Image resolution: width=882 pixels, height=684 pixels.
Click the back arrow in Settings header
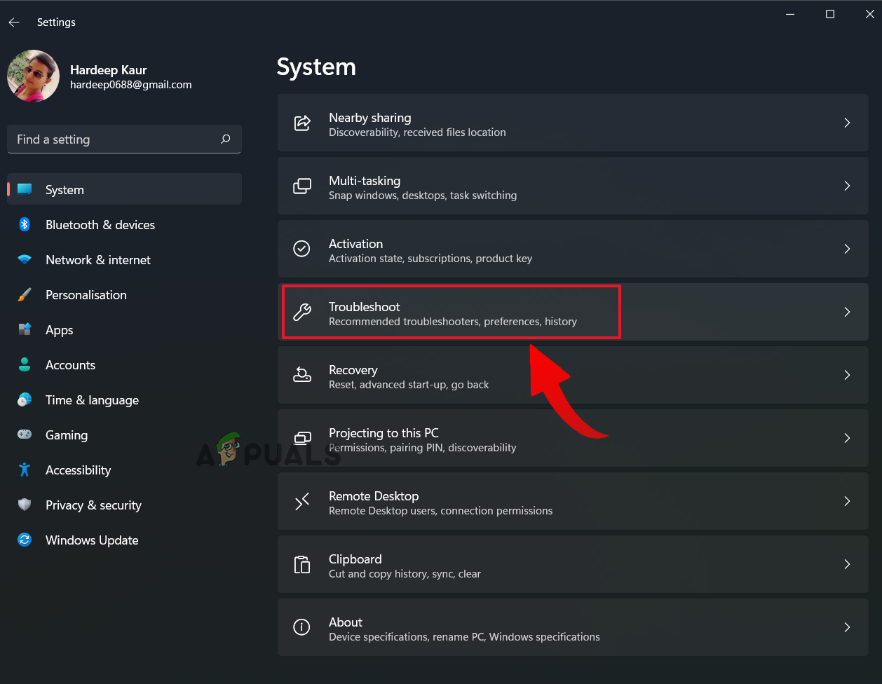[14, 22]
